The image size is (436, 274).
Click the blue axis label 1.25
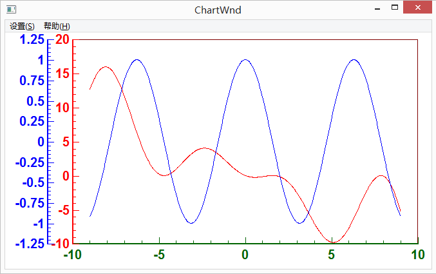point(32,39)
